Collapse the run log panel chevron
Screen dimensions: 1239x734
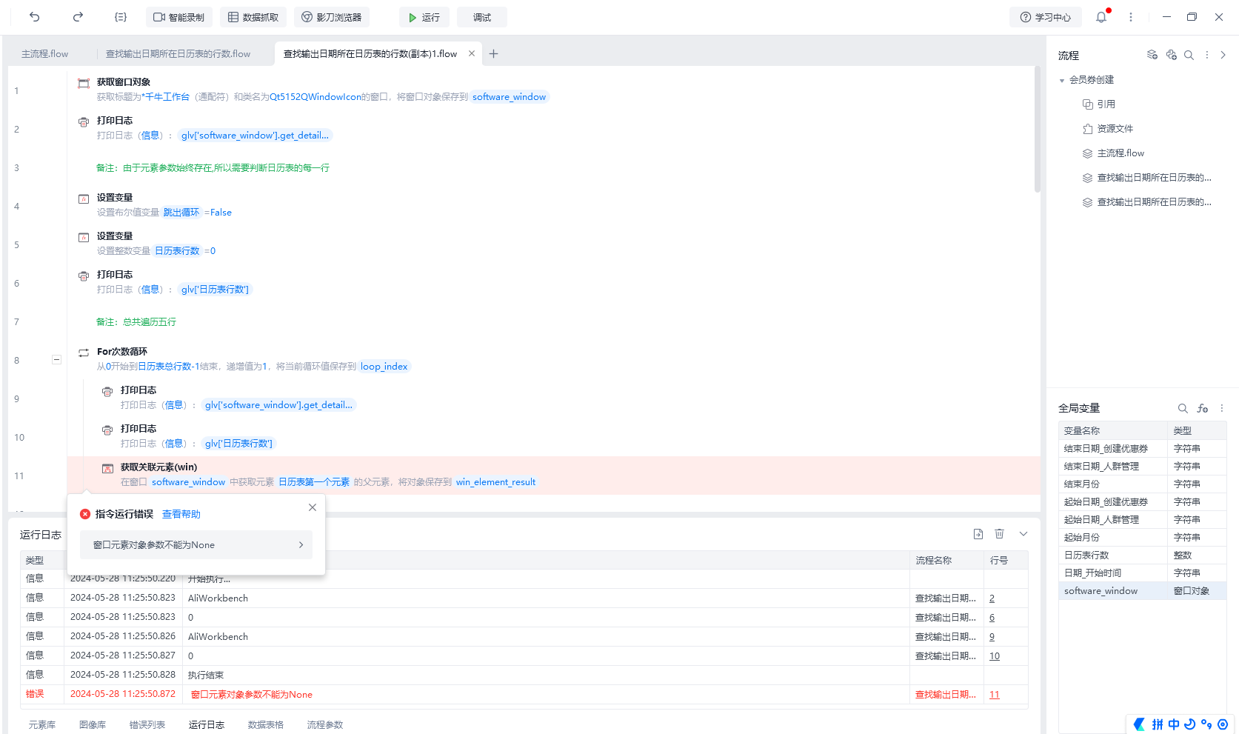(1023, 534)
